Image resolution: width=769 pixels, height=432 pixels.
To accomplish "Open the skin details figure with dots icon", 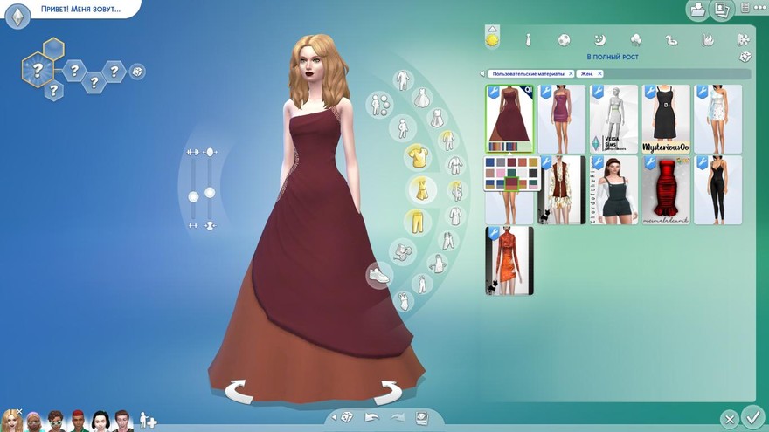I will [379, 105].
